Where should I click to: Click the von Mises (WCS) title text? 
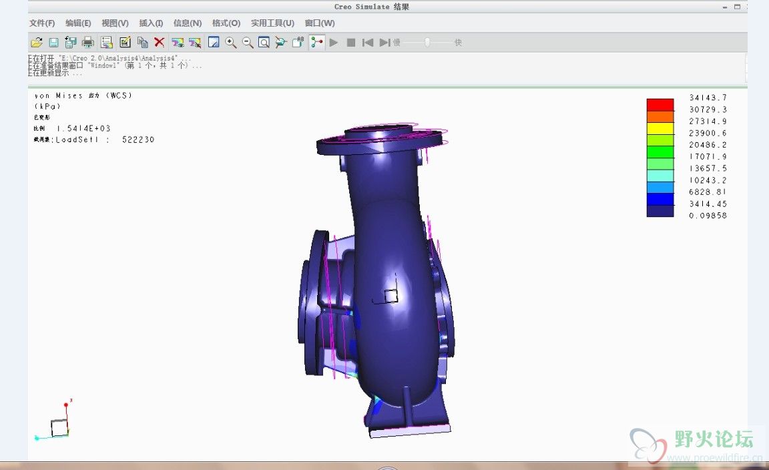click(83, 95)
